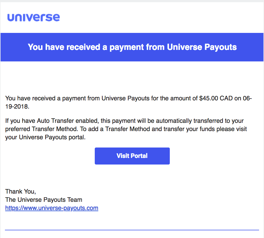
Task: Click "your Universe Payouts portal." text
Action: point(45,137)
